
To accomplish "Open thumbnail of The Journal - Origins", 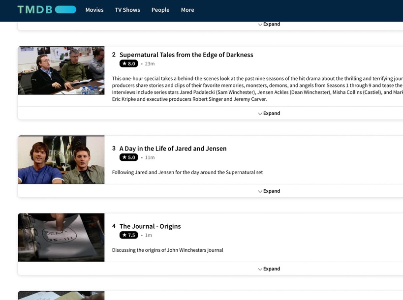I will (61, 238).
